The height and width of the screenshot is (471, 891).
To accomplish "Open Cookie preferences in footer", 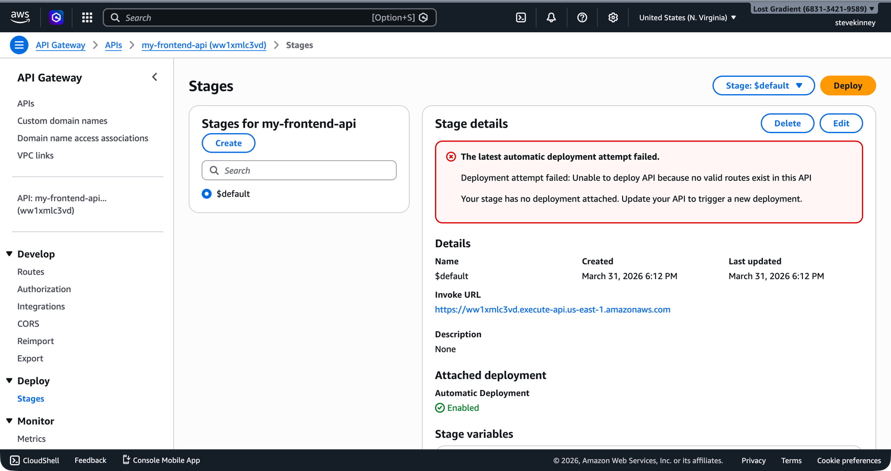I will click(x=849, y=460).
